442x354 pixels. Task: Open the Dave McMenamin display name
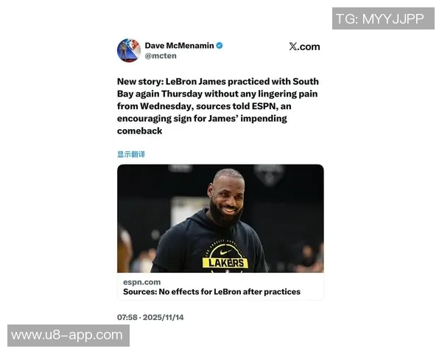point(179,46)
